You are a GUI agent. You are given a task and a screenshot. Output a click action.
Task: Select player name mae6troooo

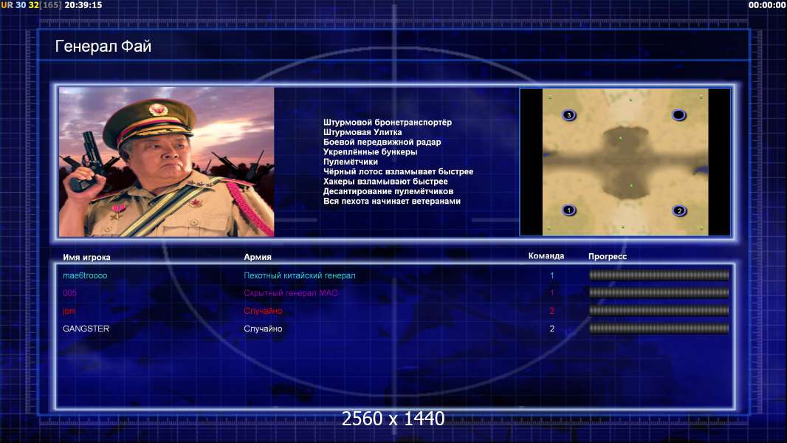[x=85, y=275]
